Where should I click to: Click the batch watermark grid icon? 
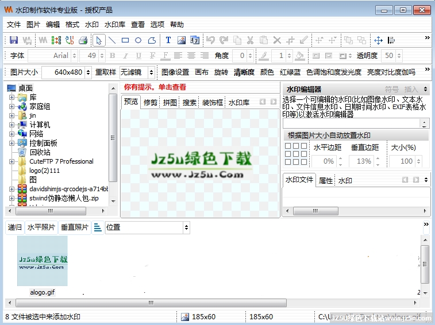pyautogui.click(x=56, y=40)
